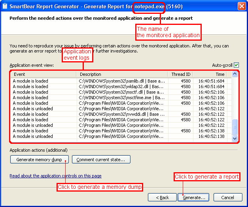Close the SmartBear Report Generator window

click(241, 6)
